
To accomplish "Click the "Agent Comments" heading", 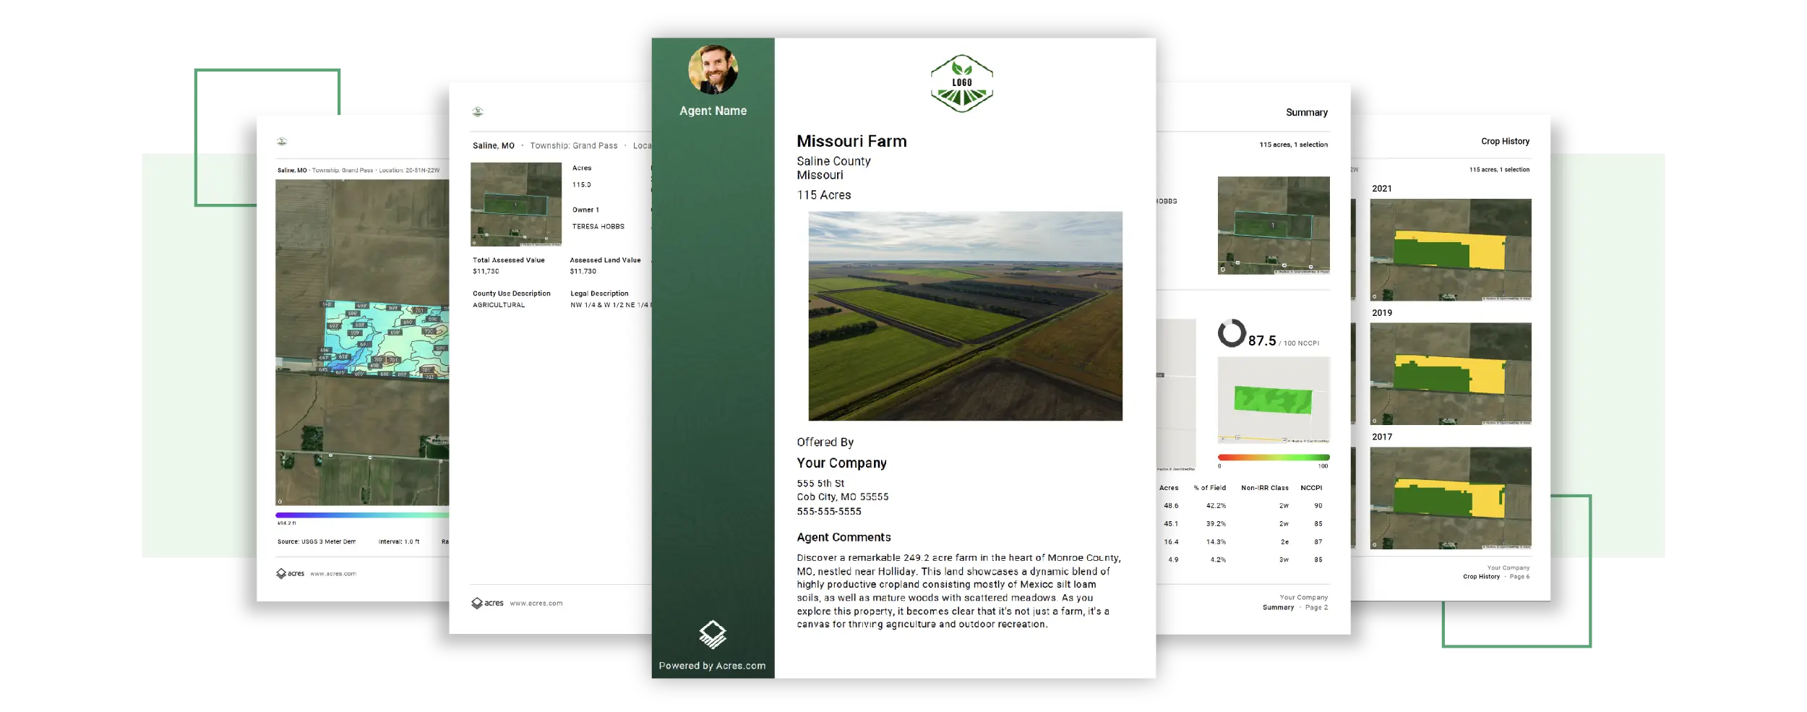I will click(844, 537).
